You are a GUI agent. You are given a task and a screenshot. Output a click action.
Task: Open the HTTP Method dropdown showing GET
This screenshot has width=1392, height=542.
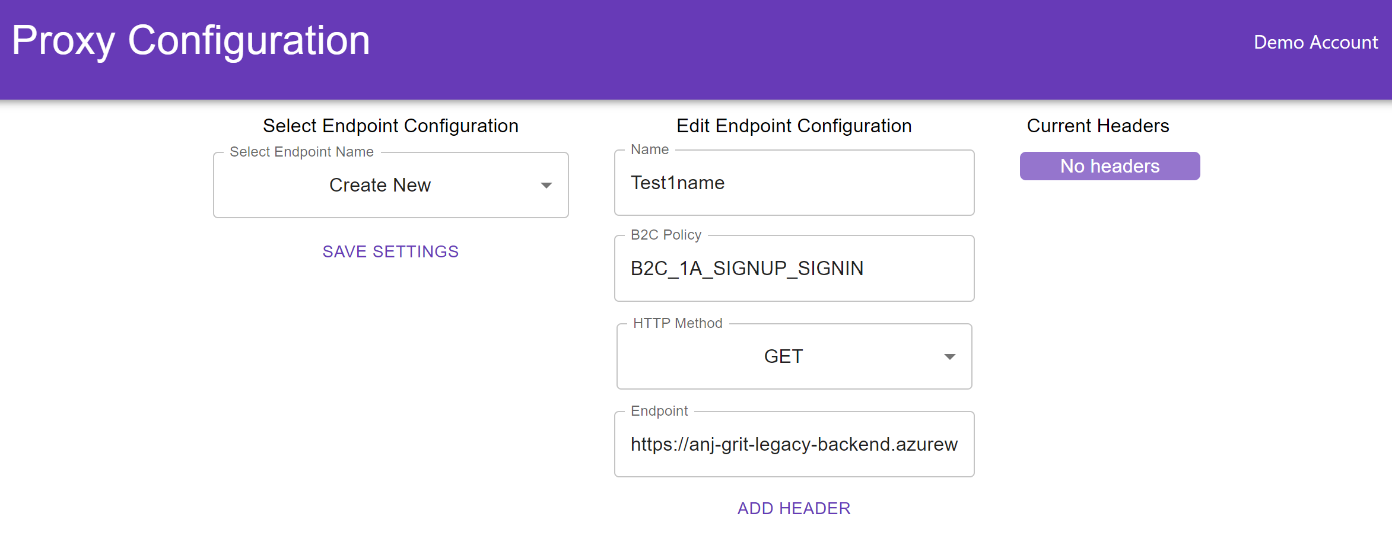pos(794,356)
